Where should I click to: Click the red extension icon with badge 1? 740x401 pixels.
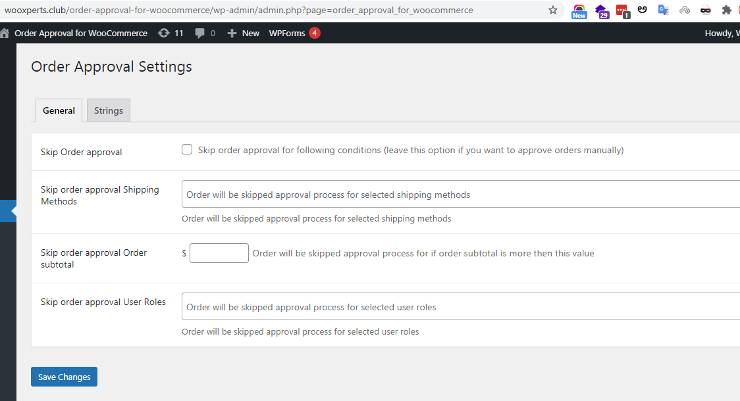(x=621, y=10)
